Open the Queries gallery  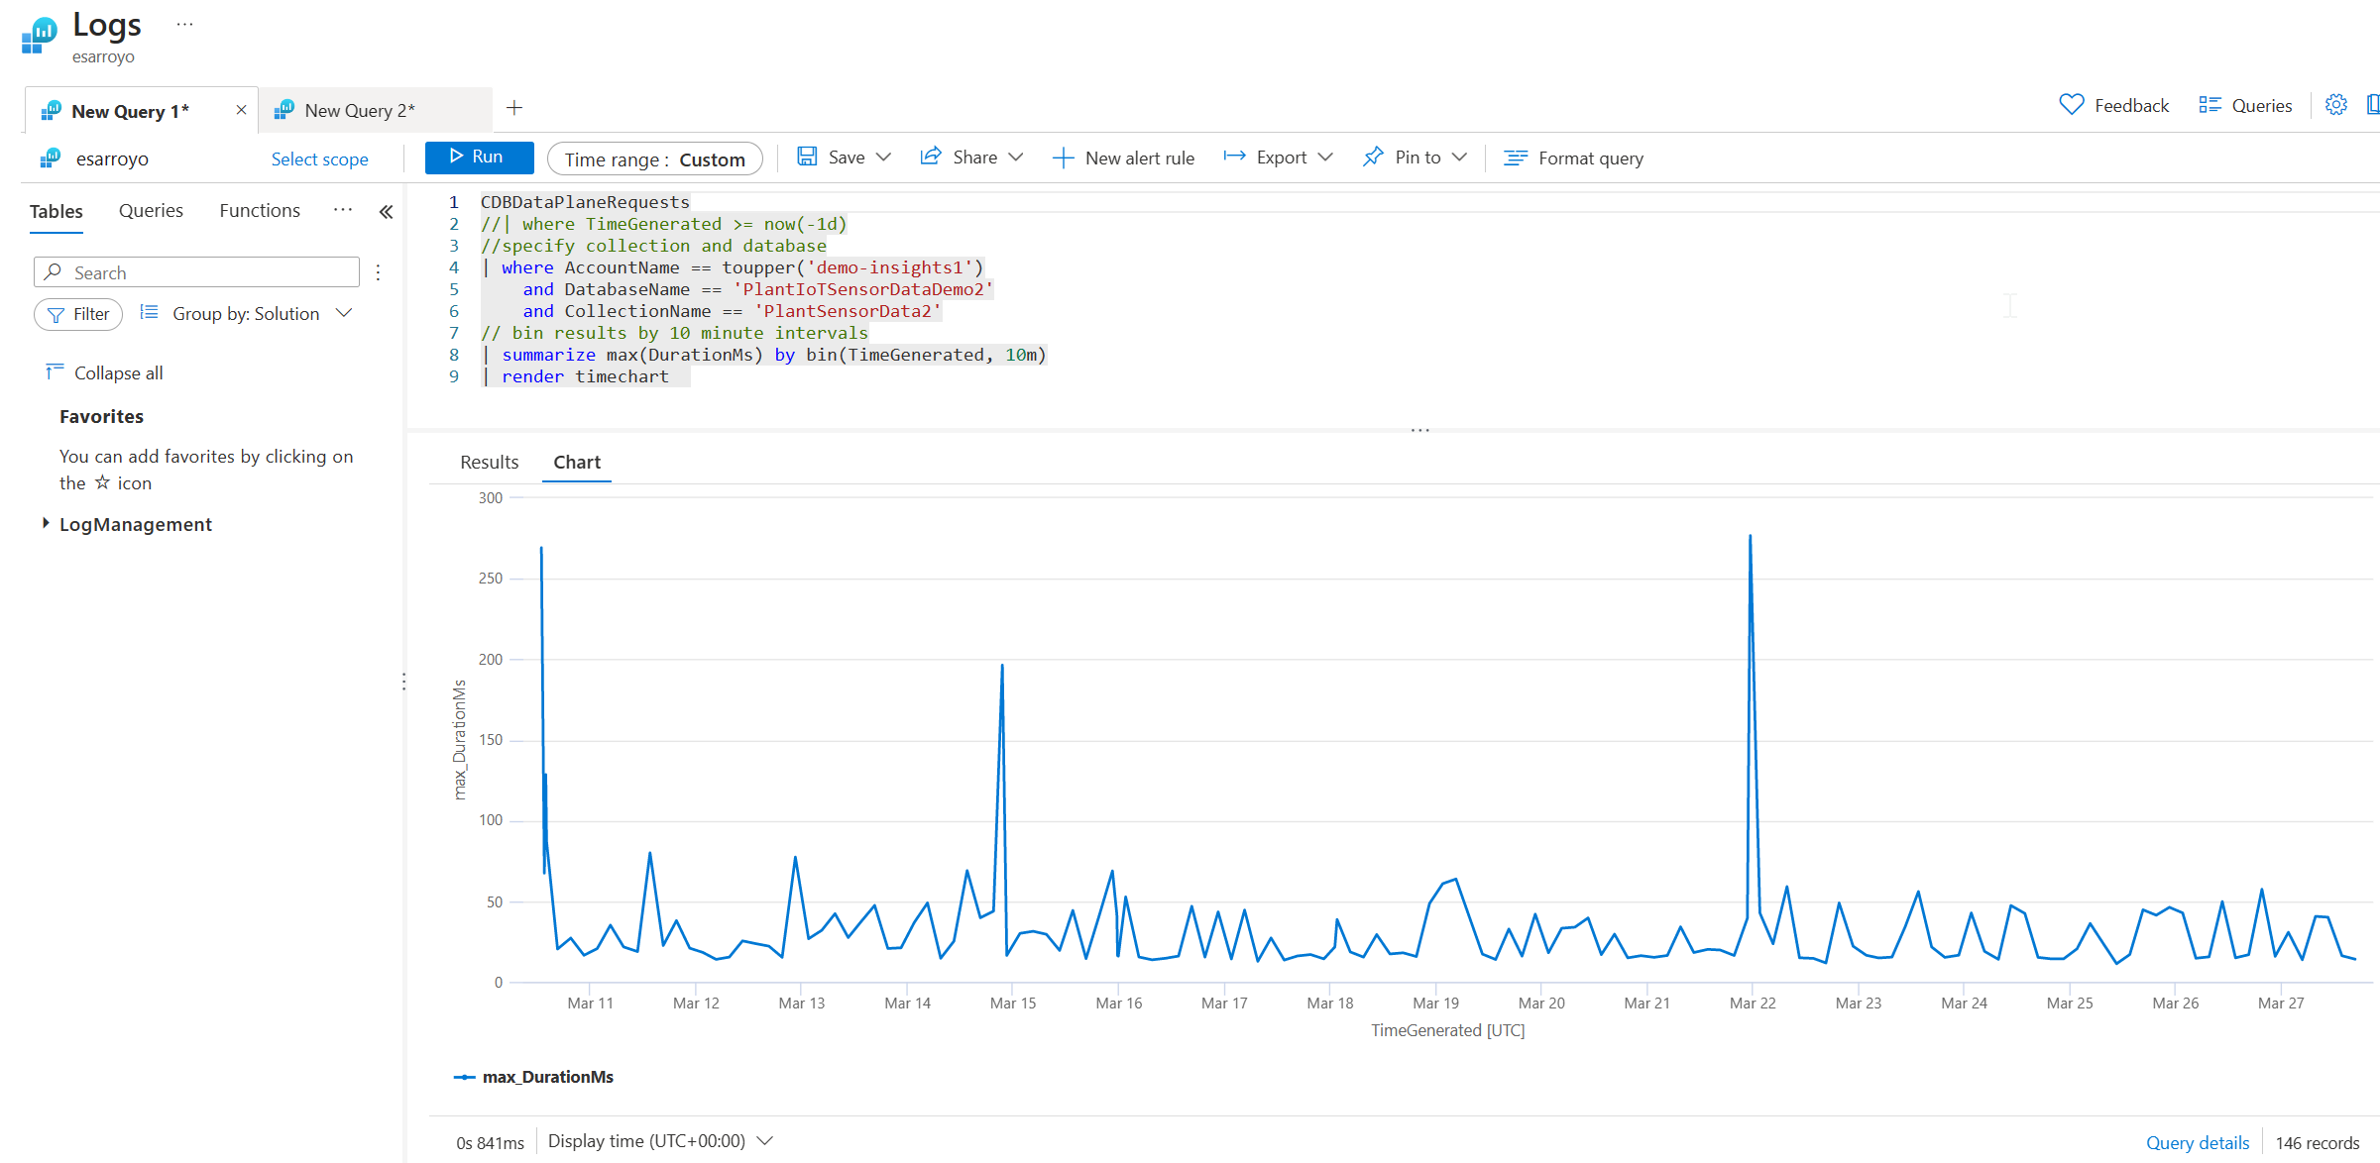coord(2244,105)
